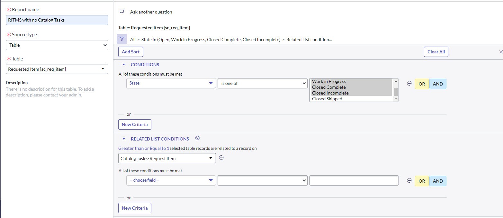Toggle OR operator on the State condition
Screen dimensions: 503x218
click(421, 84)
